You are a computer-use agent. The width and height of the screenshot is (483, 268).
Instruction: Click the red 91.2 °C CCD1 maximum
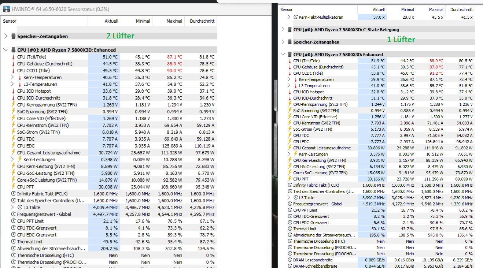coord(436,73)
